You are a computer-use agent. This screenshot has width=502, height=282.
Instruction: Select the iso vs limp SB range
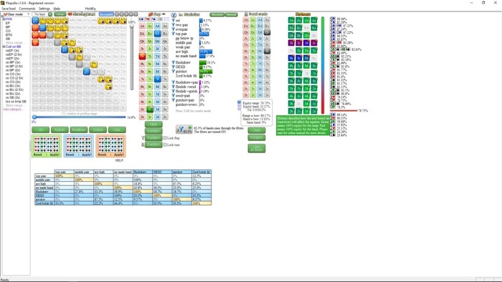point(16,102)
